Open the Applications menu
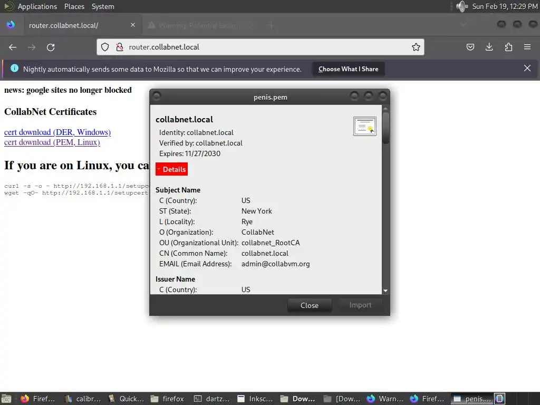 point(37,6)
